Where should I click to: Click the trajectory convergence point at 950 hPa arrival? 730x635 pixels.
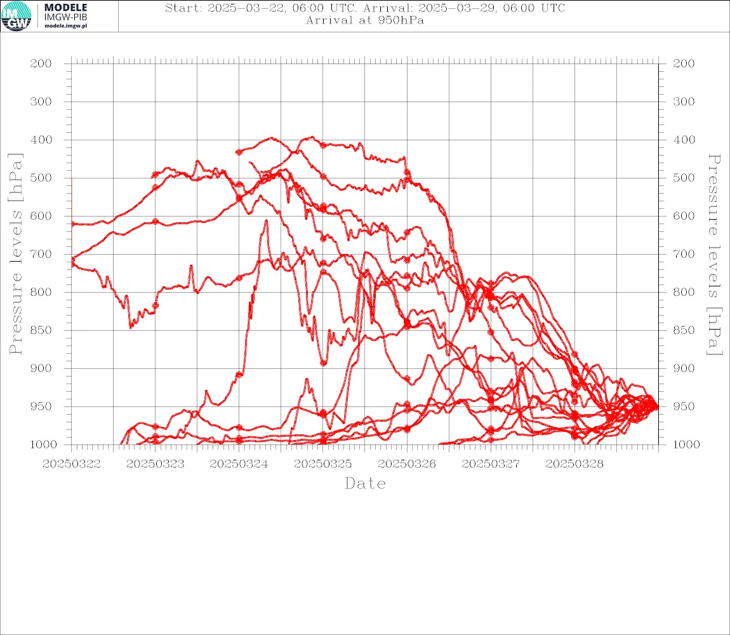[x=656, y=406]
